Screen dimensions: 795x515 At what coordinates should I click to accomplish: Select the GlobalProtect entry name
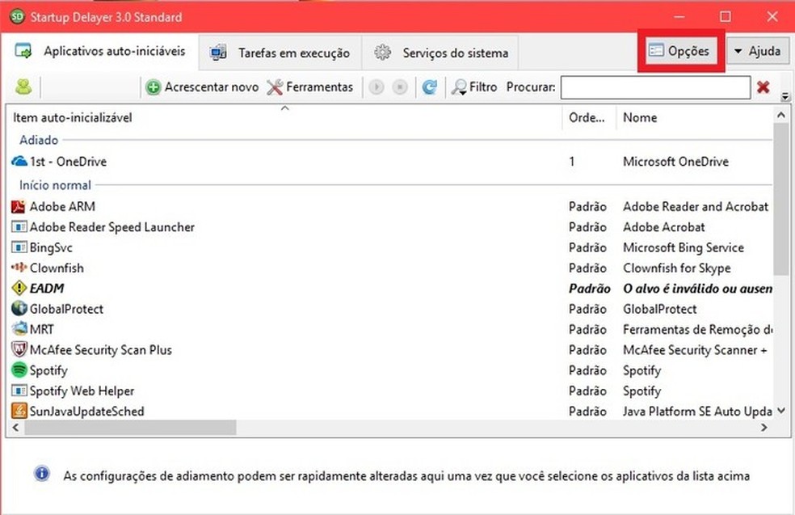(66, 309)
